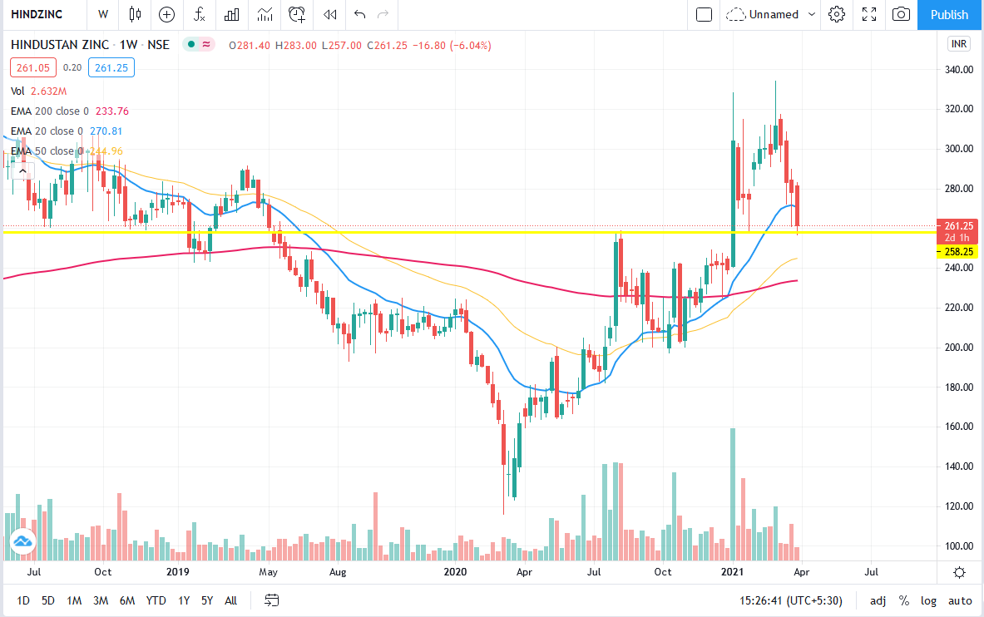984x617 pixels.
Task: Click the compare/add symbol plus icon
Action: pos(166,15)
